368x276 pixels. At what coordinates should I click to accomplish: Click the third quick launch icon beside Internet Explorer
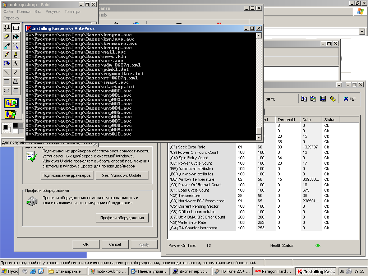pos(41,271)
